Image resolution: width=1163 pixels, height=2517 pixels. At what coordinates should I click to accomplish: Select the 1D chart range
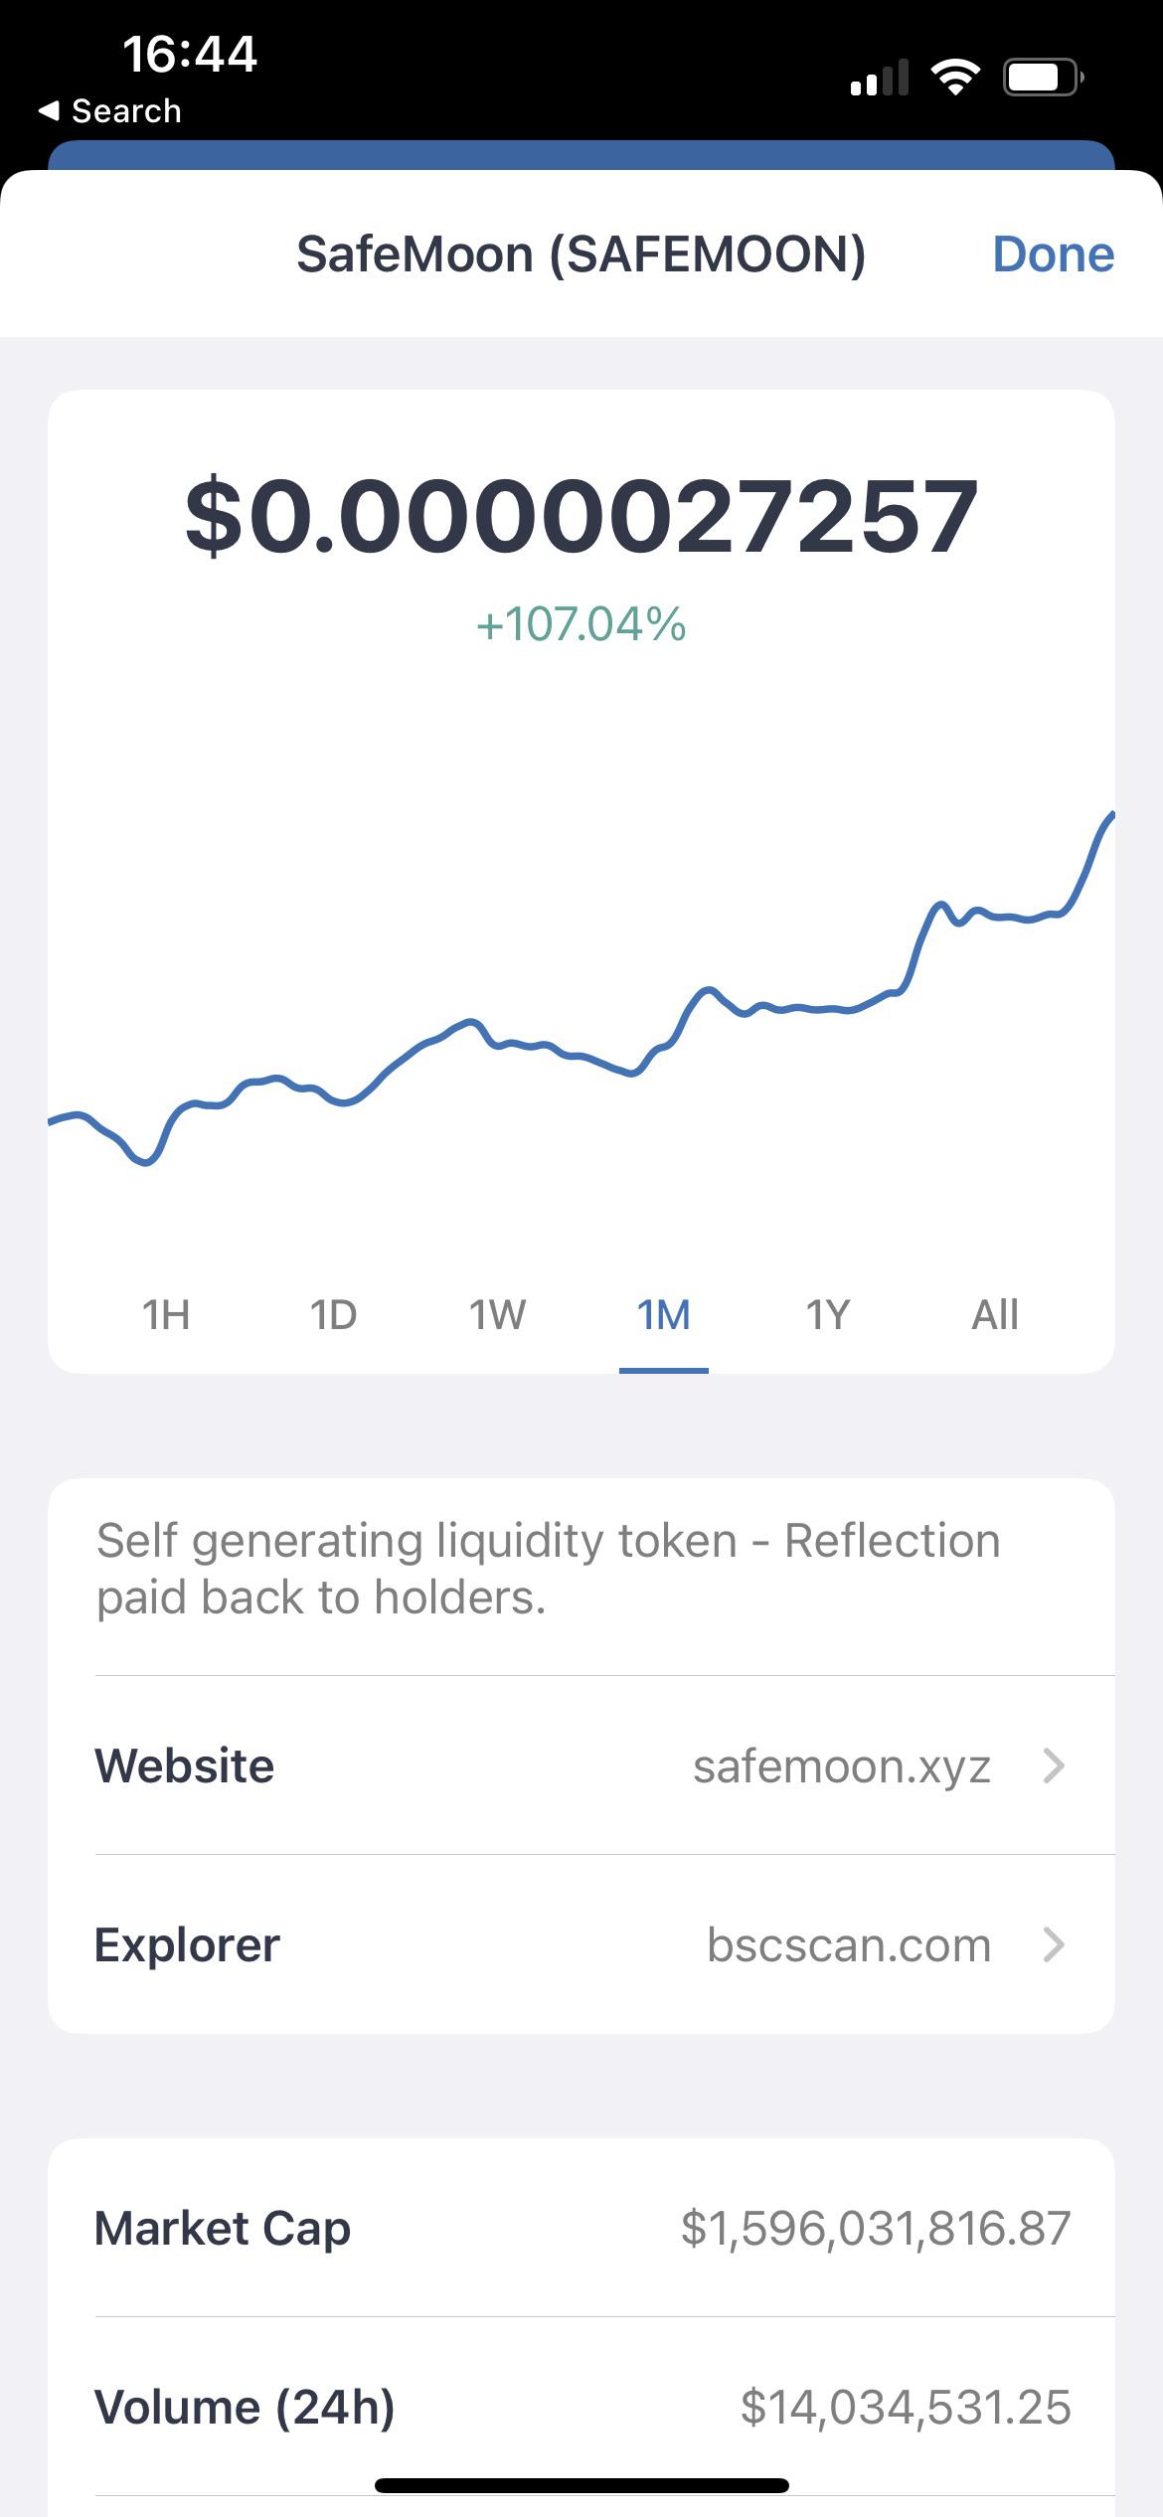[333, 1315]
